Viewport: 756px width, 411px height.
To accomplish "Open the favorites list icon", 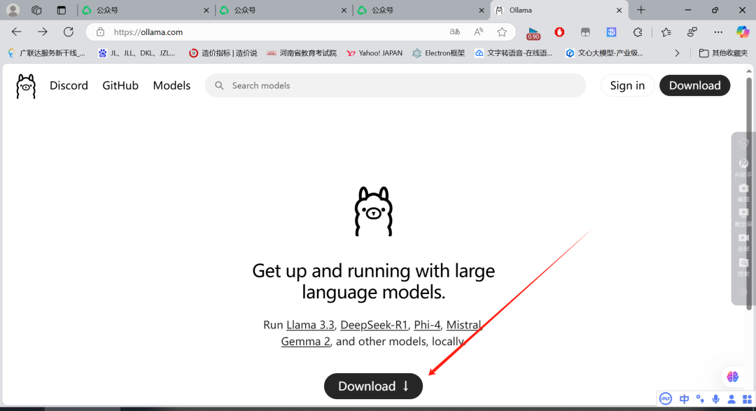I will (x=666, y=32).
